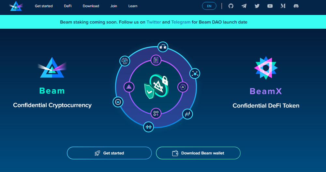Click the Confidential Cryptocurrency text
Image resolution: width=326 pixels, height=172 pixels.
52,105
